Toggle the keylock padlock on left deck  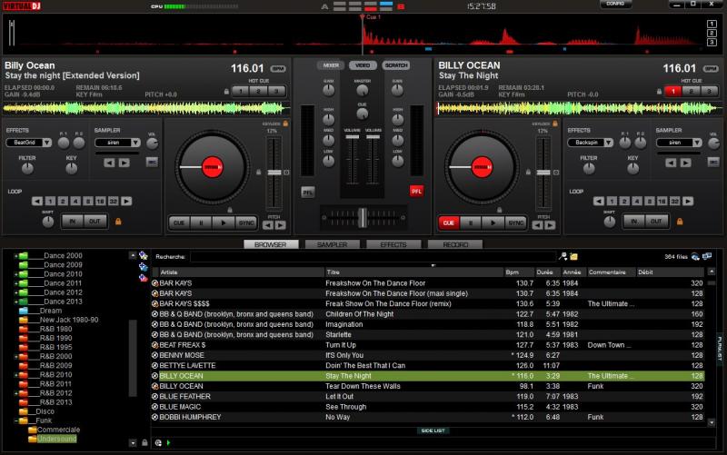[x=286, y=123]
